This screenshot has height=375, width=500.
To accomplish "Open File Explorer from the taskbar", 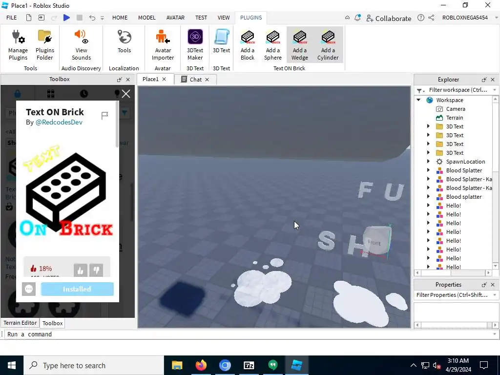I will click(177, 365).
